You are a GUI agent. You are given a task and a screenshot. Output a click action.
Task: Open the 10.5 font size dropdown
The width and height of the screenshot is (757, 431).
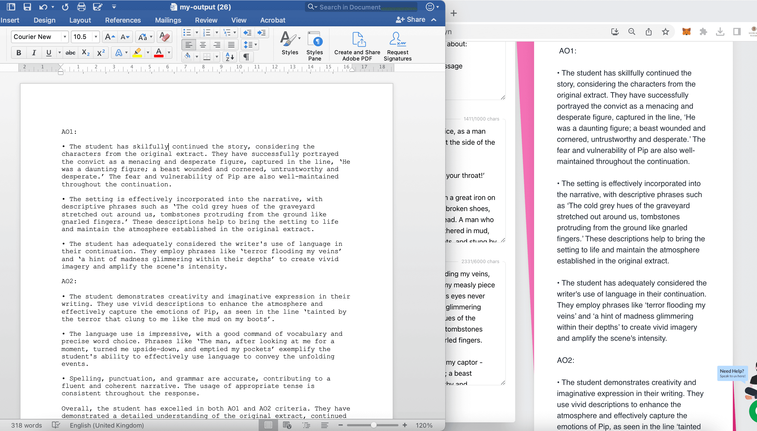tap(95, 37)
